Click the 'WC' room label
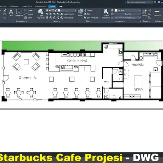163x163 pixels. (x=106, y=82)
